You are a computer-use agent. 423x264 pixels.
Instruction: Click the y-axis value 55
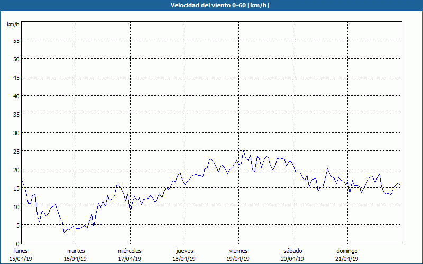coord(16,41)
